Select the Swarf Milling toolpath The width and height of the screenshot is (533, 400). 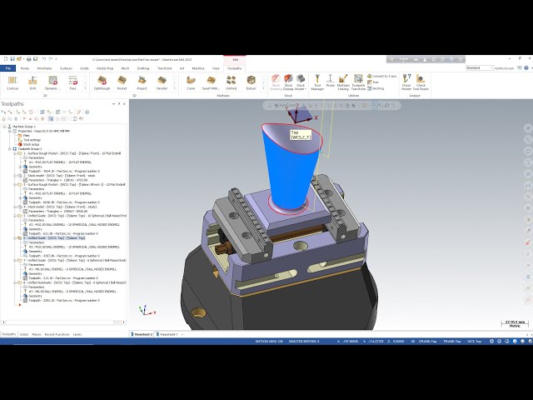(211, 83)
